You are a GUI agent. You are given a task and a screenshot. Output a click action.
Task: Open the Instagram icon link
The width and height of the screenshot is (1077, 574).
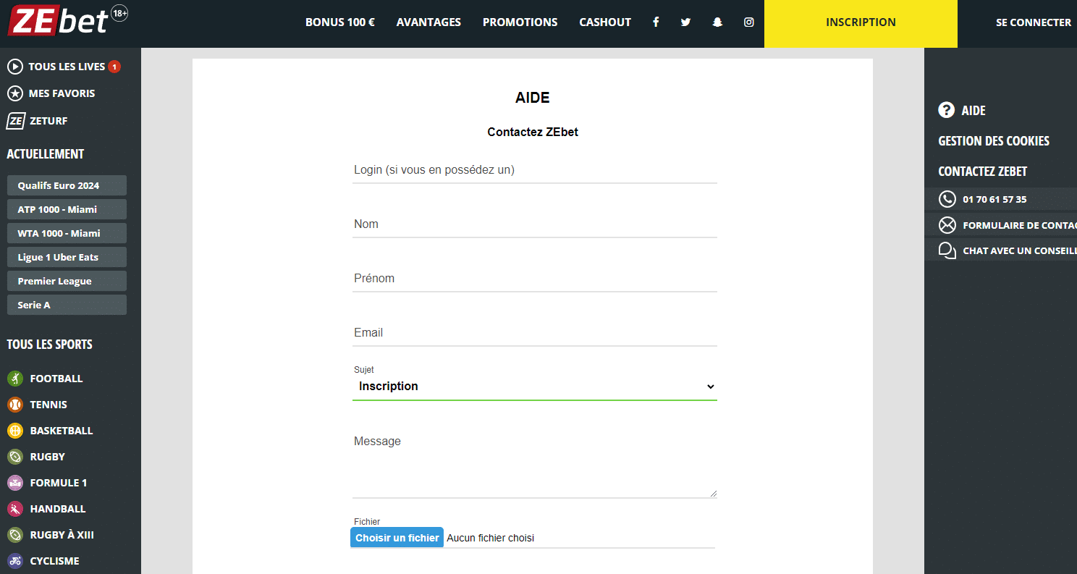tap(749, 22)
